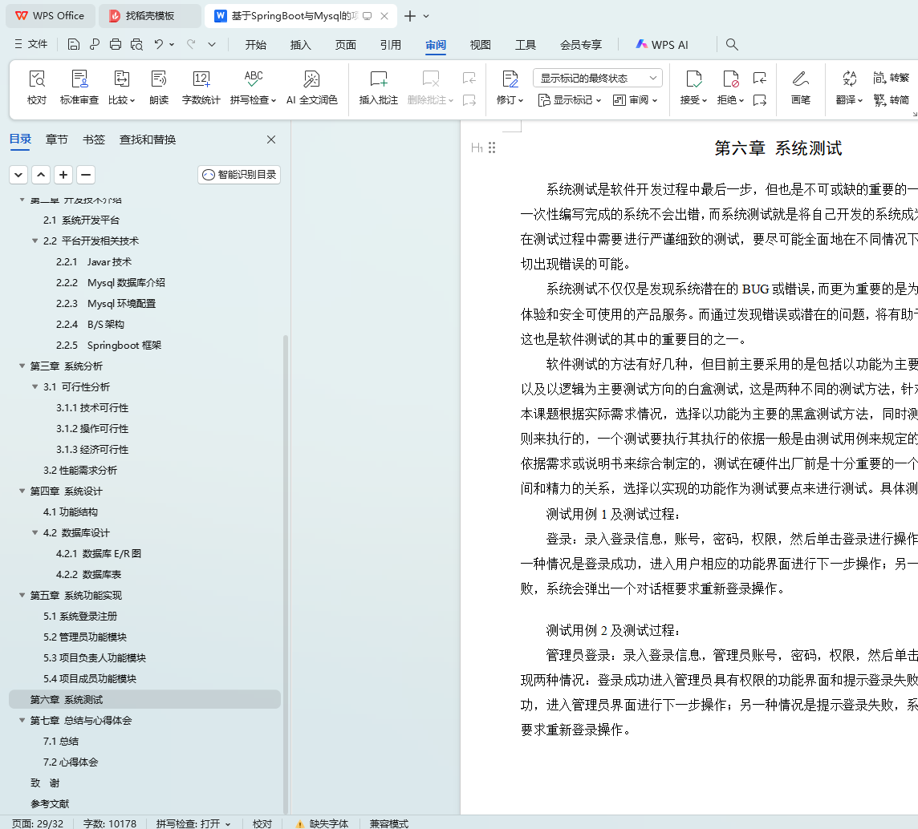Collapse 4.2 数据库设计 node
The width and height of the screenshot is (918, 829).
coord(35,532)
